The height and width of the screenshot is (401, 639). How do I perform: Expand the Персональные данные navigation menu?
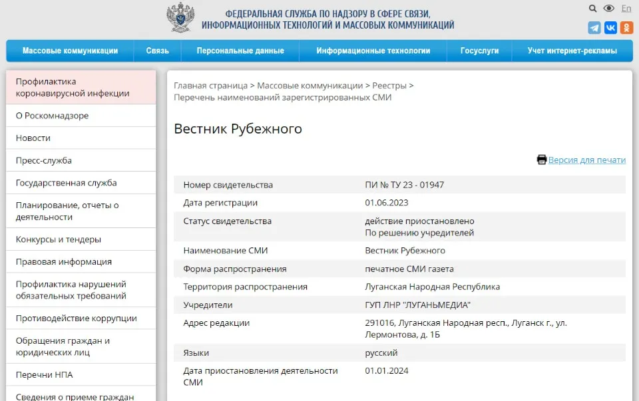click(240, 51)
